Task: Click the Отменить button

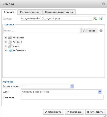Action: pos(95,112)
